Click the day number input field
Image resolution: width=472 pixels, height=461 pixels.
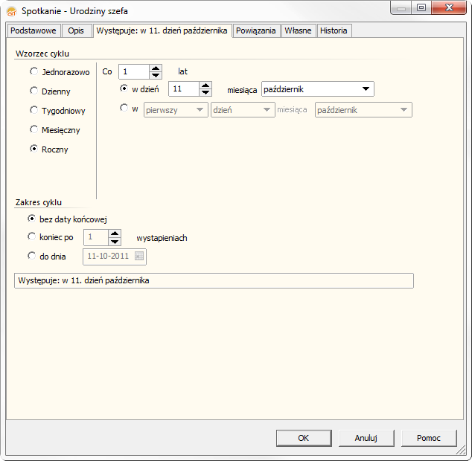click(x=183, y=89)
